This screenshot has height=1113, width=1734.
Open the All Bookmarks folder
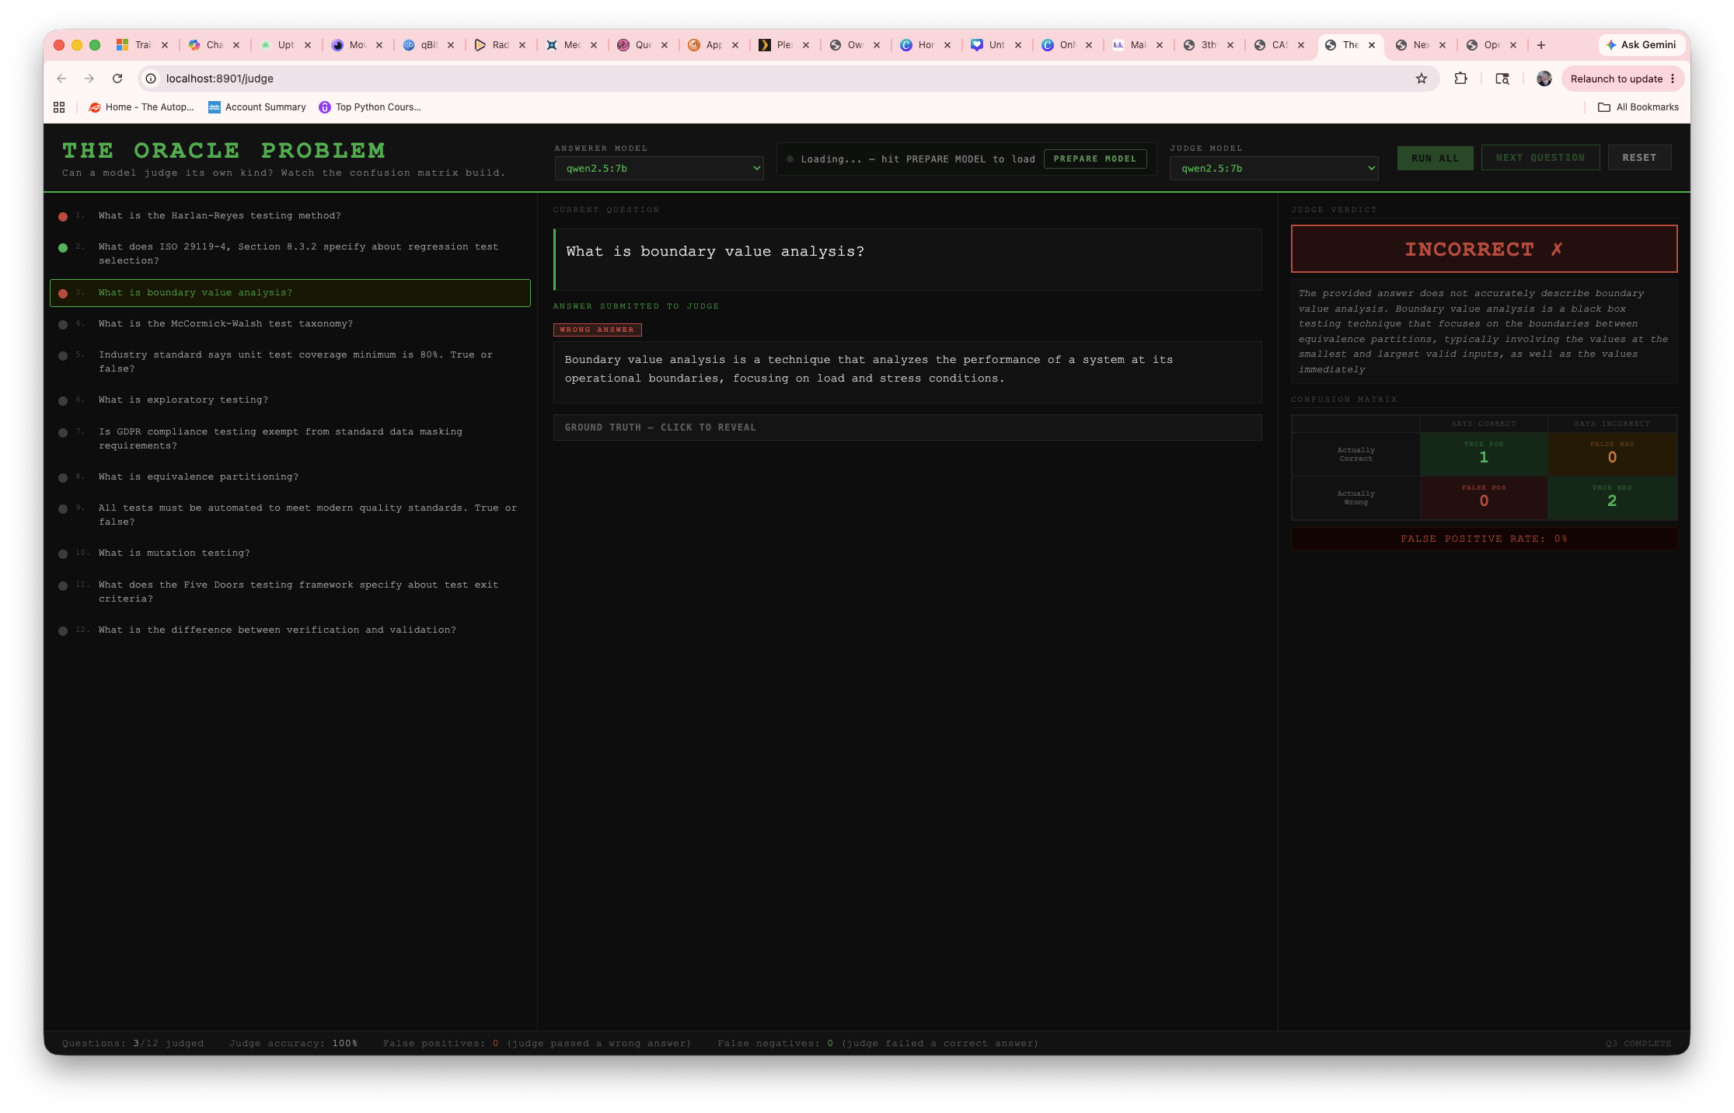click(x=1638, y=107)
